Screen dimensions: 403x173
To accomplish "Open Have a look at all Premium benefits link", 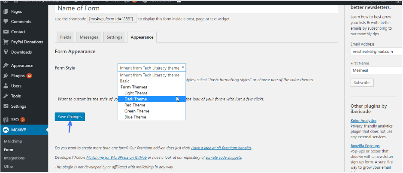I will 221,148.
